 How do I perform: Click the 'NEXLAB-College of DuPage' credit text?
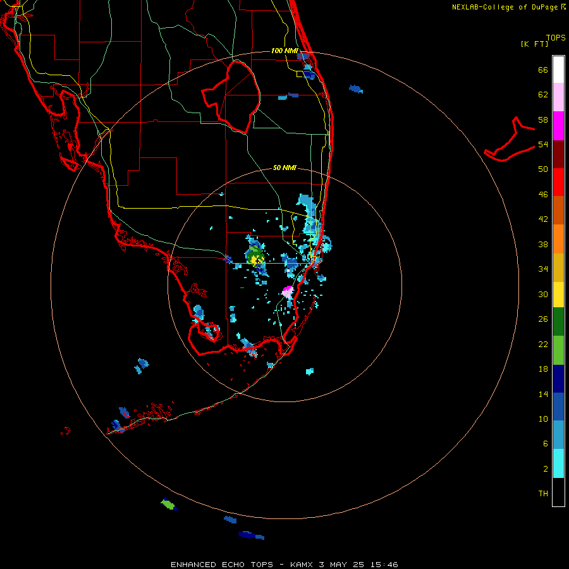[505, 7]
